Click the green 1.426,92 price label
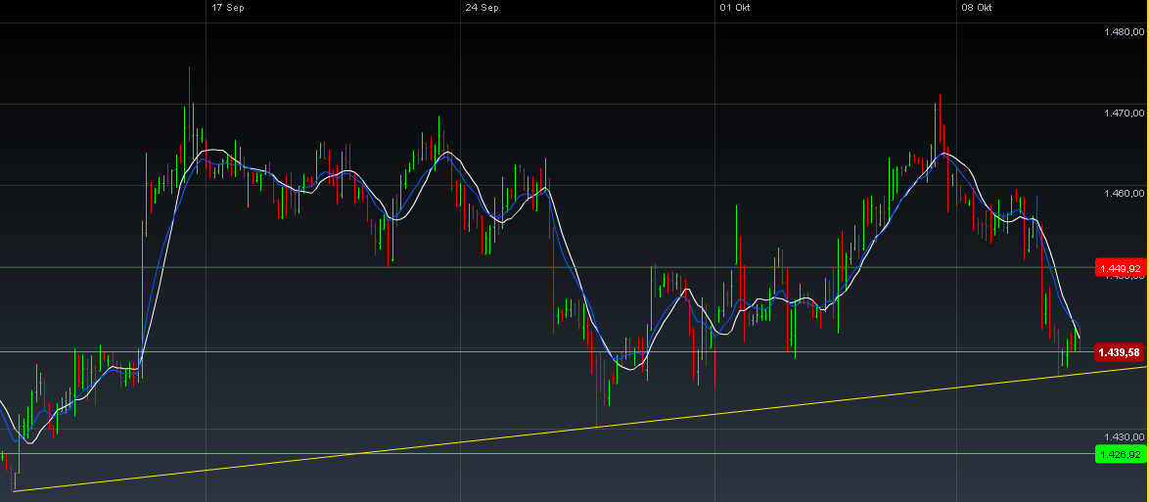The height and width of the screenshot is (502, 1149). pos(1120,454)
